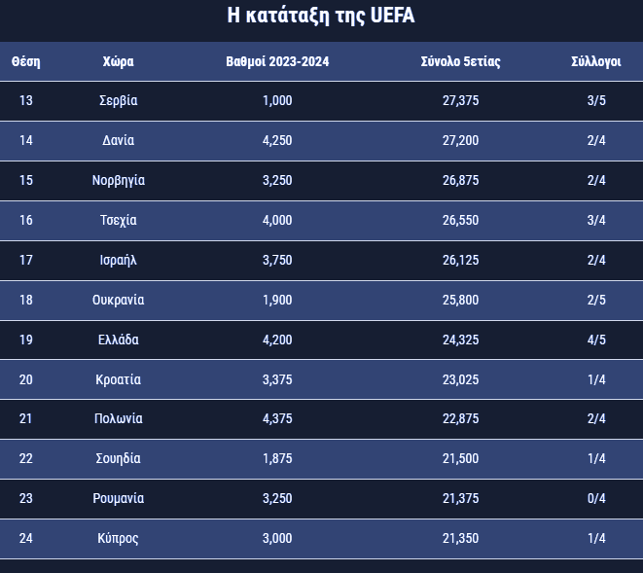The width and height of the screenshot is (643, 573).
Task: Click Νορβηγία in the country column
Action: pyautogui.click(x=118, y=180)
